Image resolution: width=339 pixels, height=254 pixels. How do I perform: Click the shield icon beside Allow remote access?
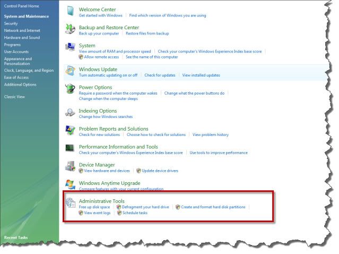[81, 57]
